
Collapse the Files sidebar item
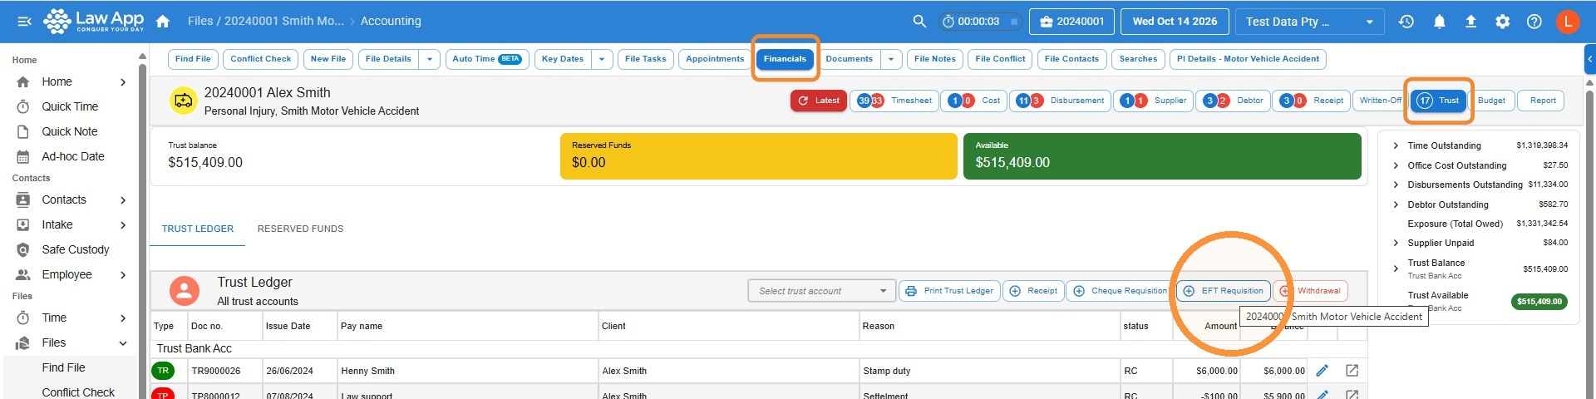click(123, 342)
